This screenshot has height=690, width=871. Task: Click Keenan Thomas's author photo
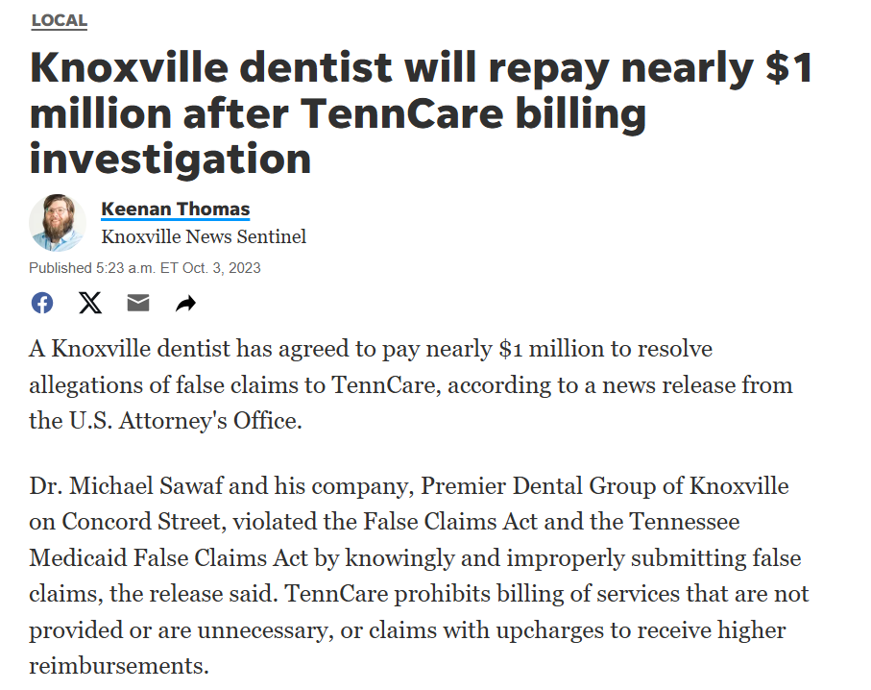(x=58, y=223)
